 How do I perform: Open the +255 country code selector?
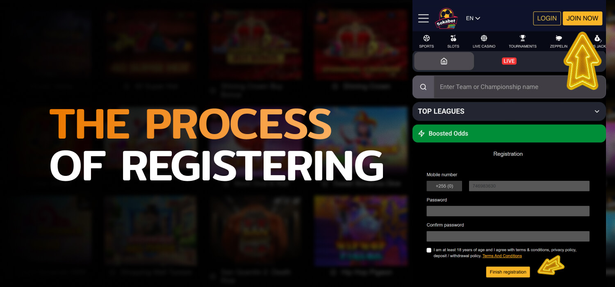pos(444,186)
